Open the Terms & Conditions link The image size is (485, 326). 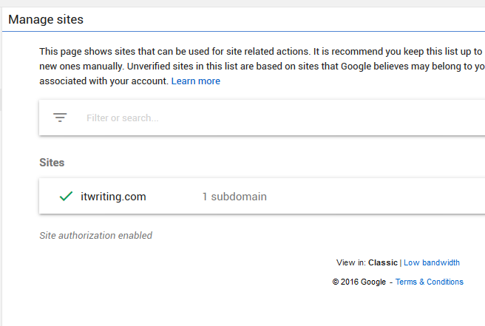pyautogui.click(x=429, y=282)
